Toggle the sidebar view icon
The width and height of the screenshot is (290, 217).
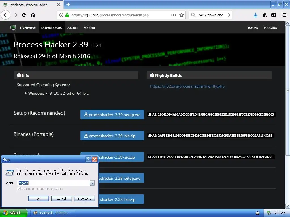pos(274,15)
